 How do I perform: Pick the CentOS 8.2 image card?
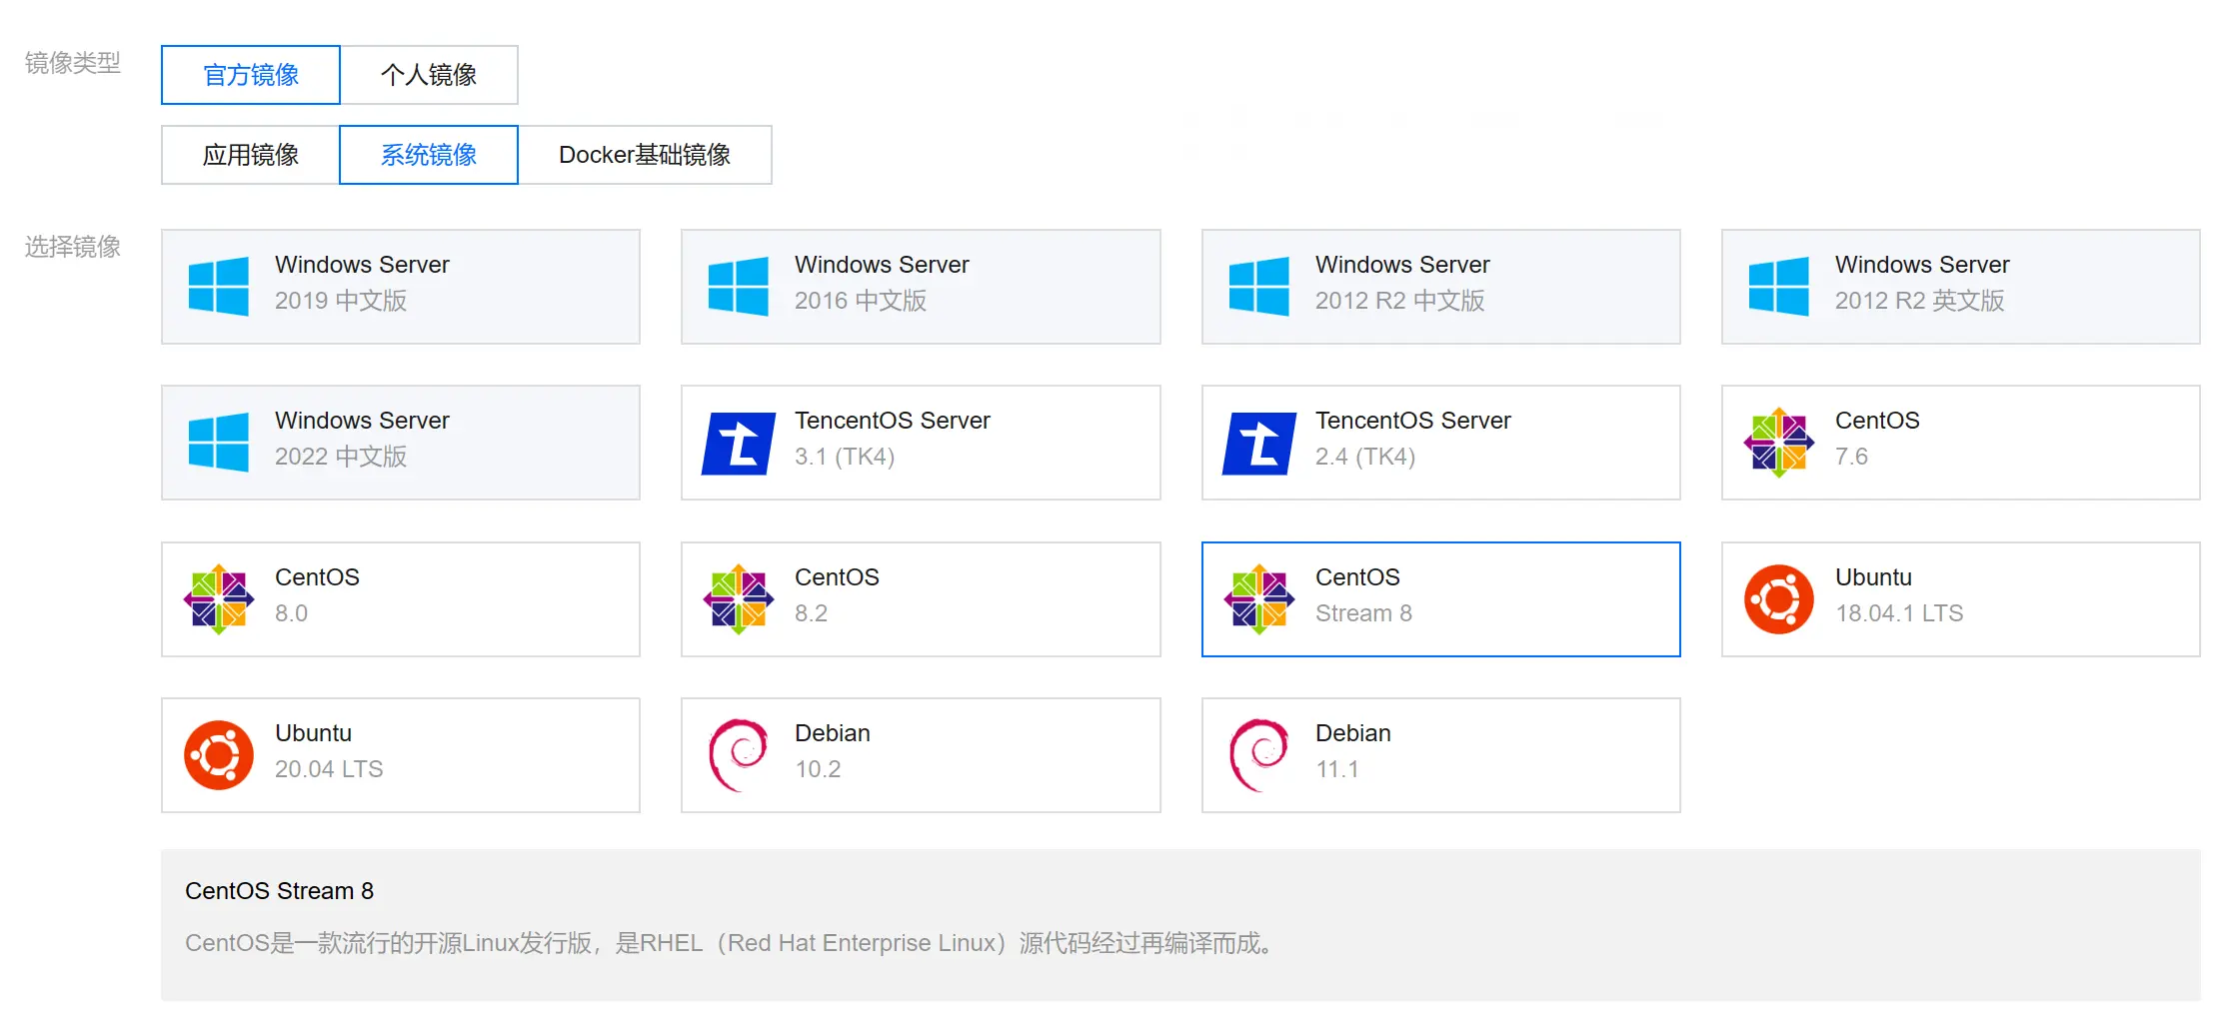coord(921,599)
